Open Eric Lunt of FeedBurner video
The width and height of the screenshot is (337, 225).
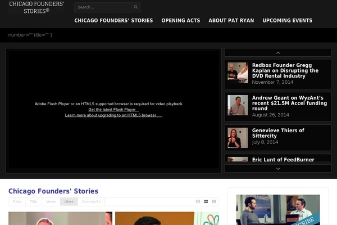click(x=283, y=160)
